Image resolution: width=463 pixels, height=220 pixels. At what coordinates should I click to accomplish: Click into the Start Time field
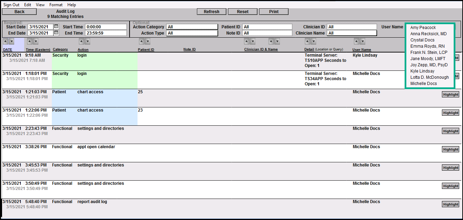pyautogui.click(x=106, y=27)
